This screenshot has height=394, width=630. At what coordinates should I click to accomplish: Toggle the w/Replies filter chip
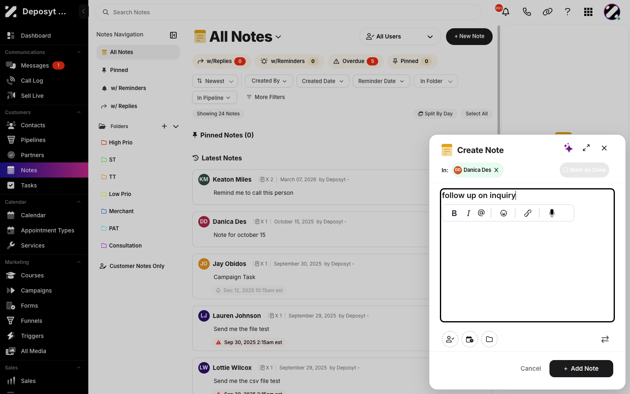point(222,61)
